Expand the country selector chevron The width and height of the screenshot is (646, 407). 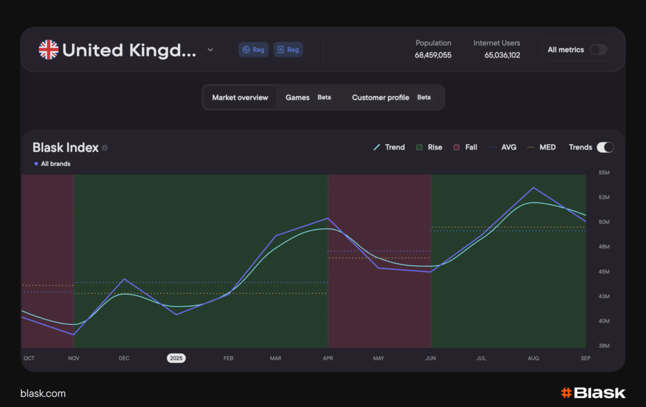click(211, 50)
